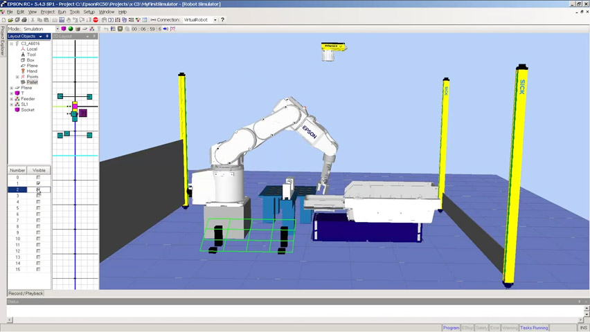
Task: Click the magenta Socket object icon
Action: point(17,110)
